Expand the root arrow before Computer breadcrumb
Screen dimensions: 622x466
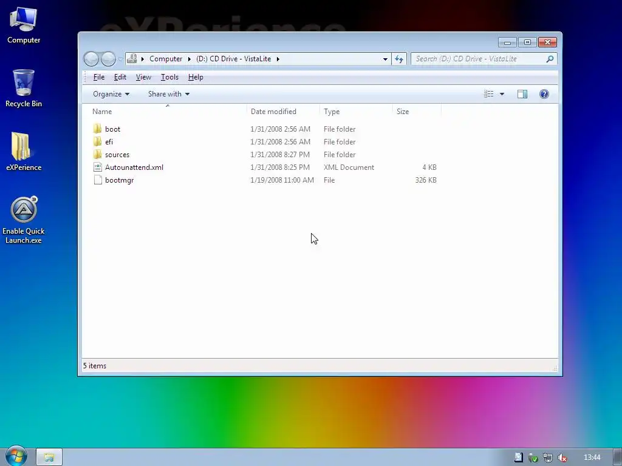[142, 59]
